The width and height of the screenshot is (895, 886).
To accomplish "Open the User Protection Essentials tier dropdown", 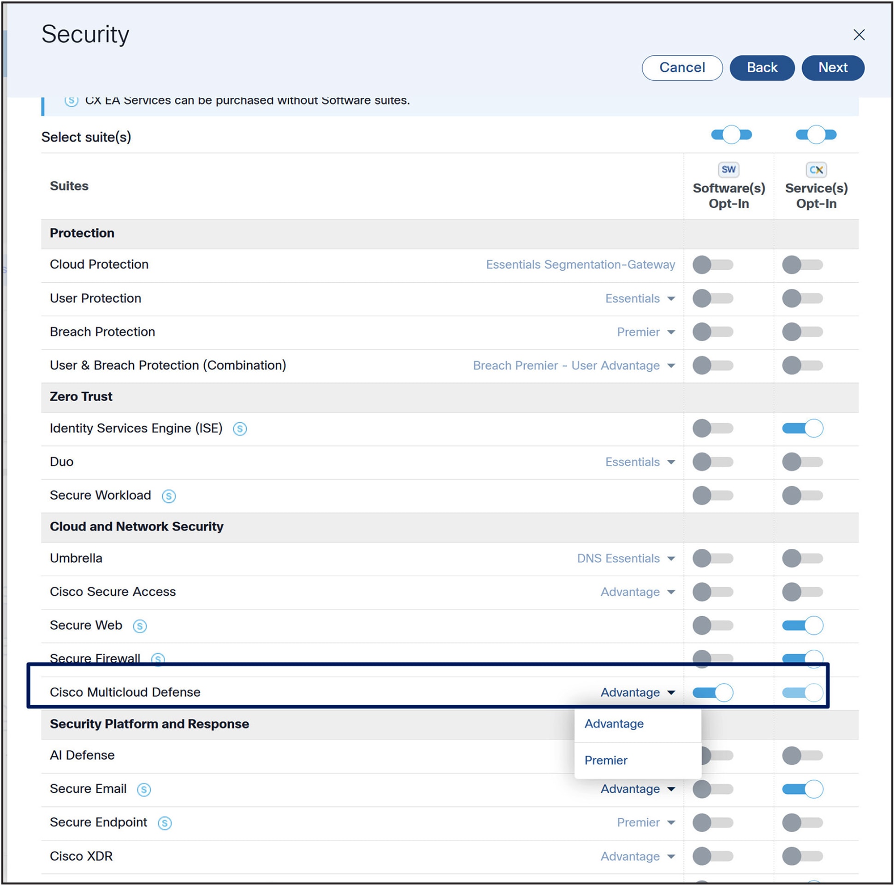I will click(640, 298).
